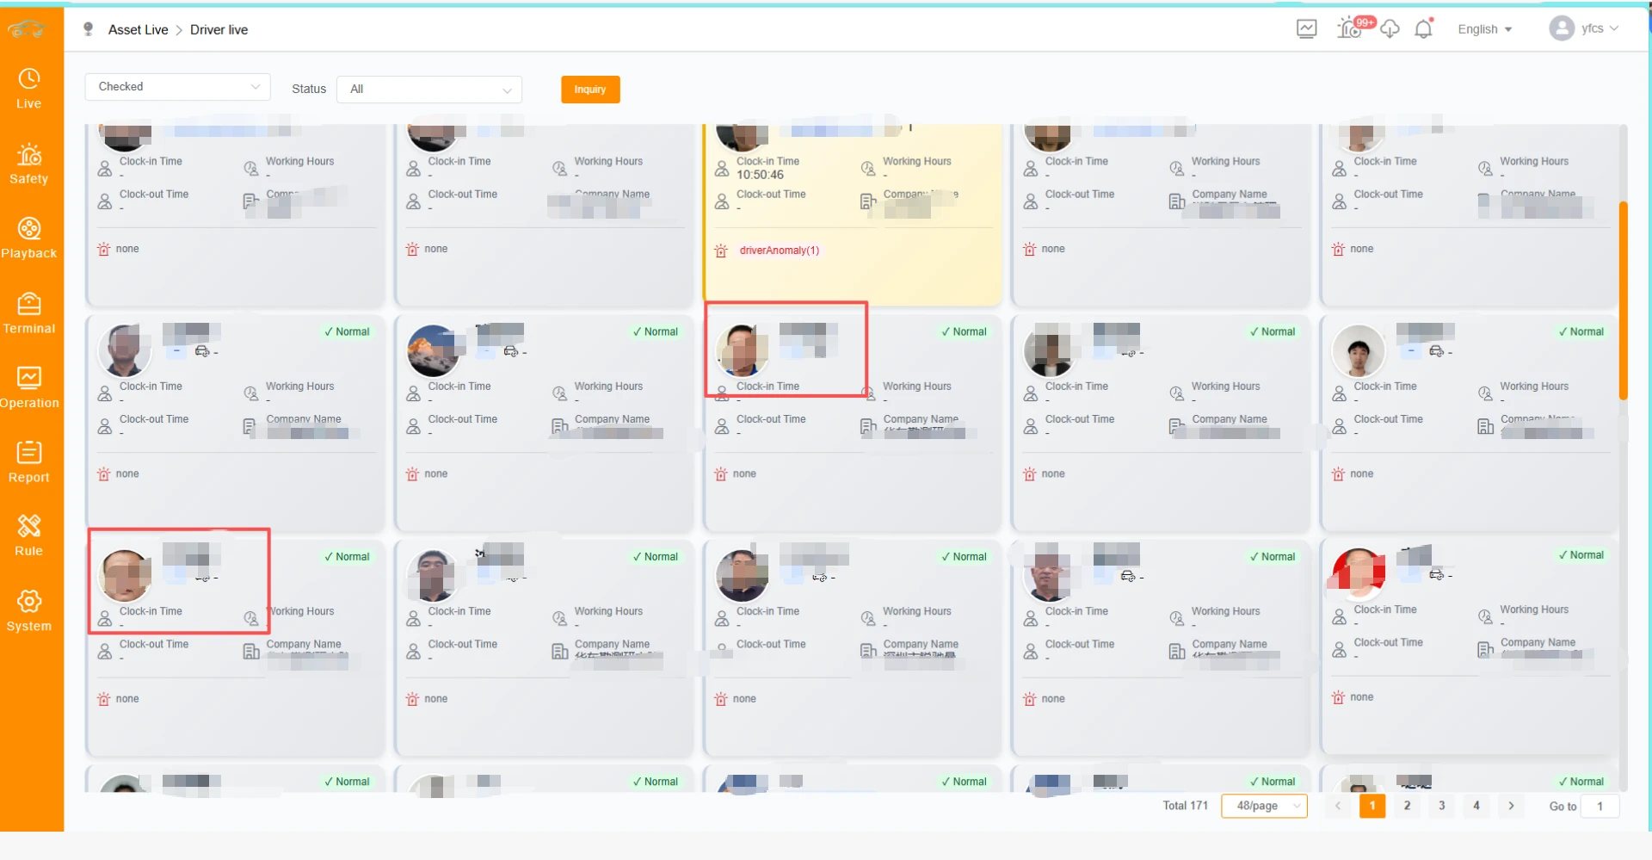This screenshot has width=1652, height=860.
Task: Open the Report sidebar section
Action: [29, 462]
